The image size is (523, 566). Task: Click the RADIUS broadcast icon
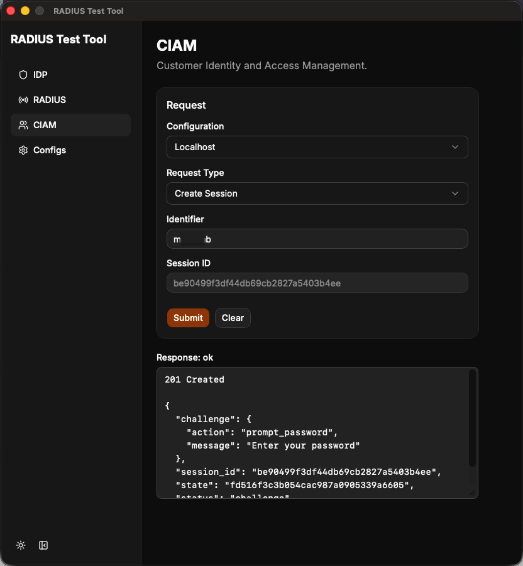(23, 100)
